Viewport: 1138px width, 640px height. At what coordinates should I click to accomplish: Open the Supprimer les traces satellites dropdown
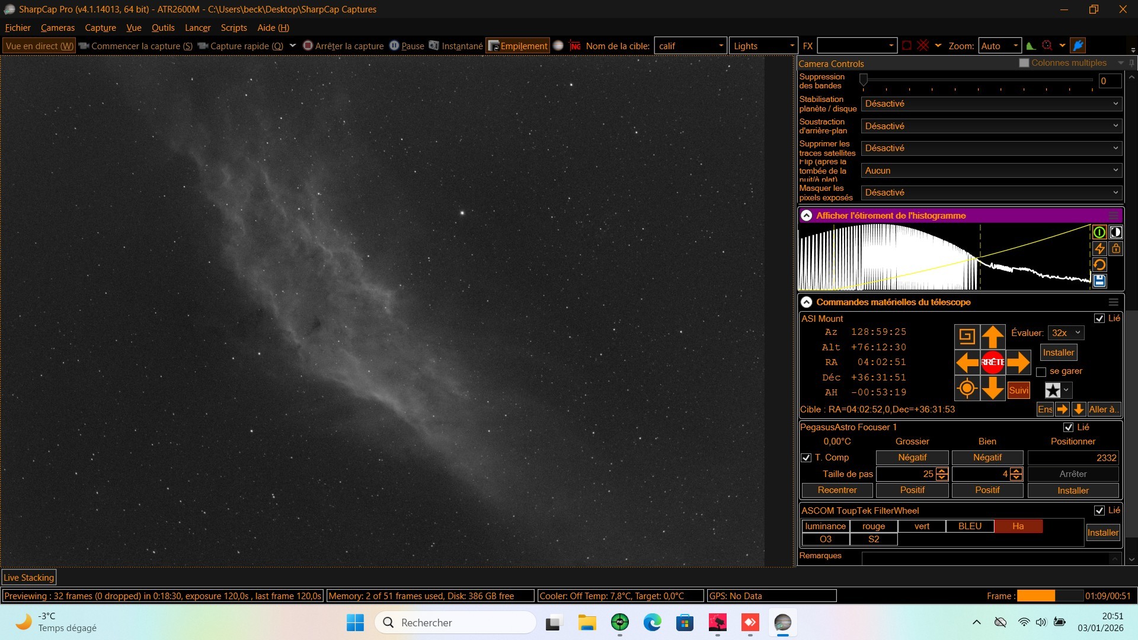tap(992, 148)
